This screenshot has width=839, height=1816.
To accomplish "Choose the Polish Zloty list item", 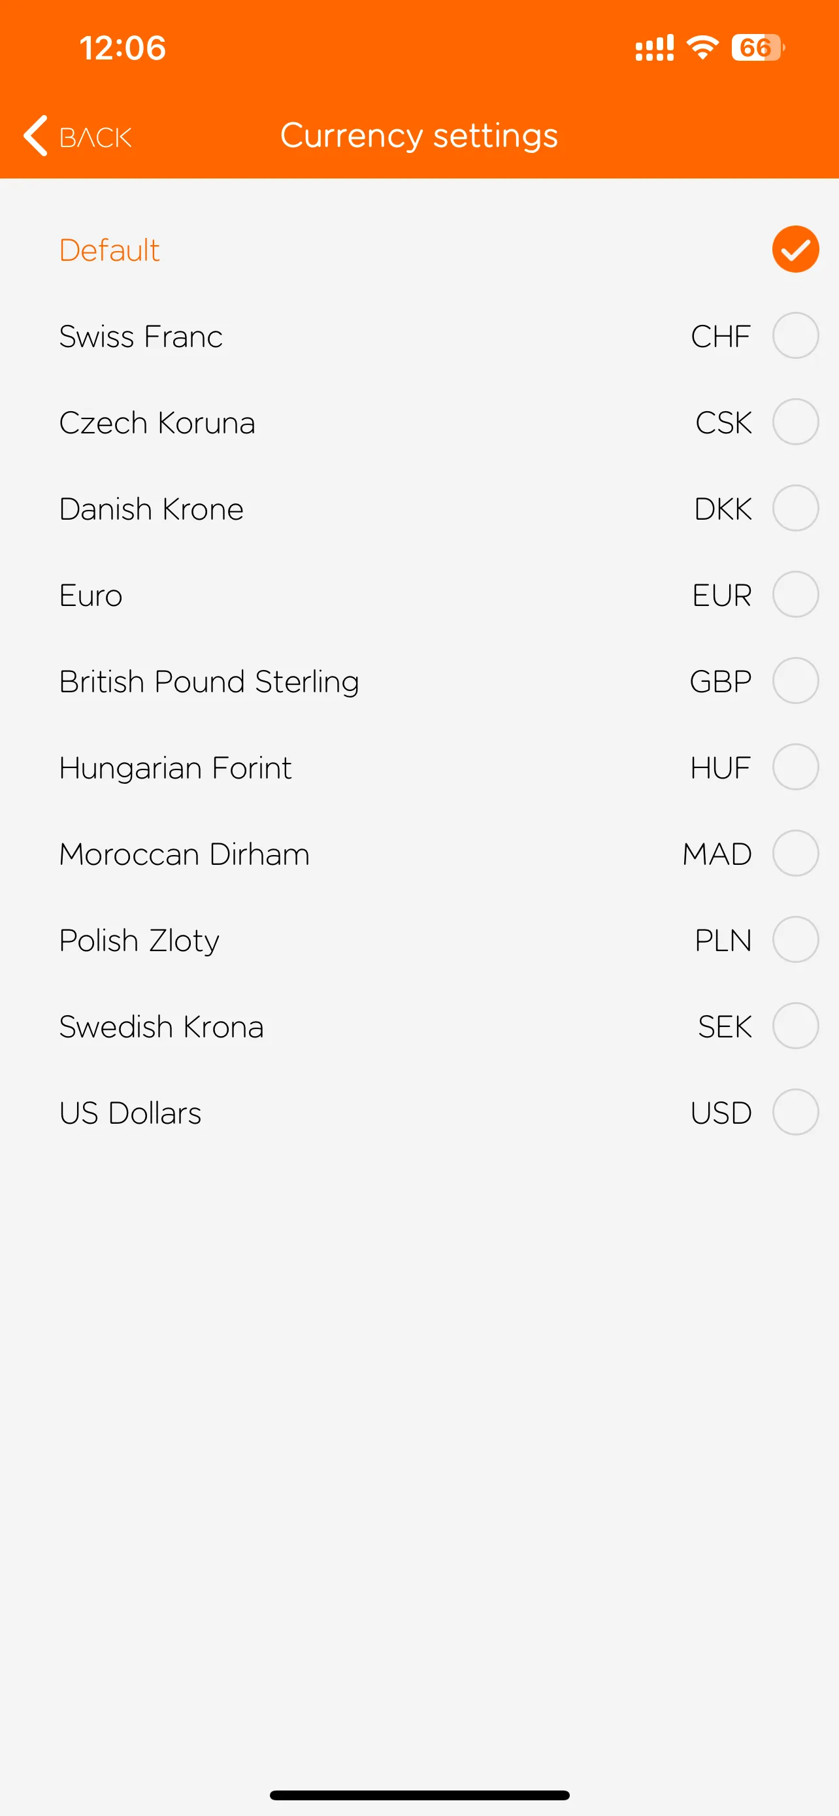I will [x=139, y=941].
